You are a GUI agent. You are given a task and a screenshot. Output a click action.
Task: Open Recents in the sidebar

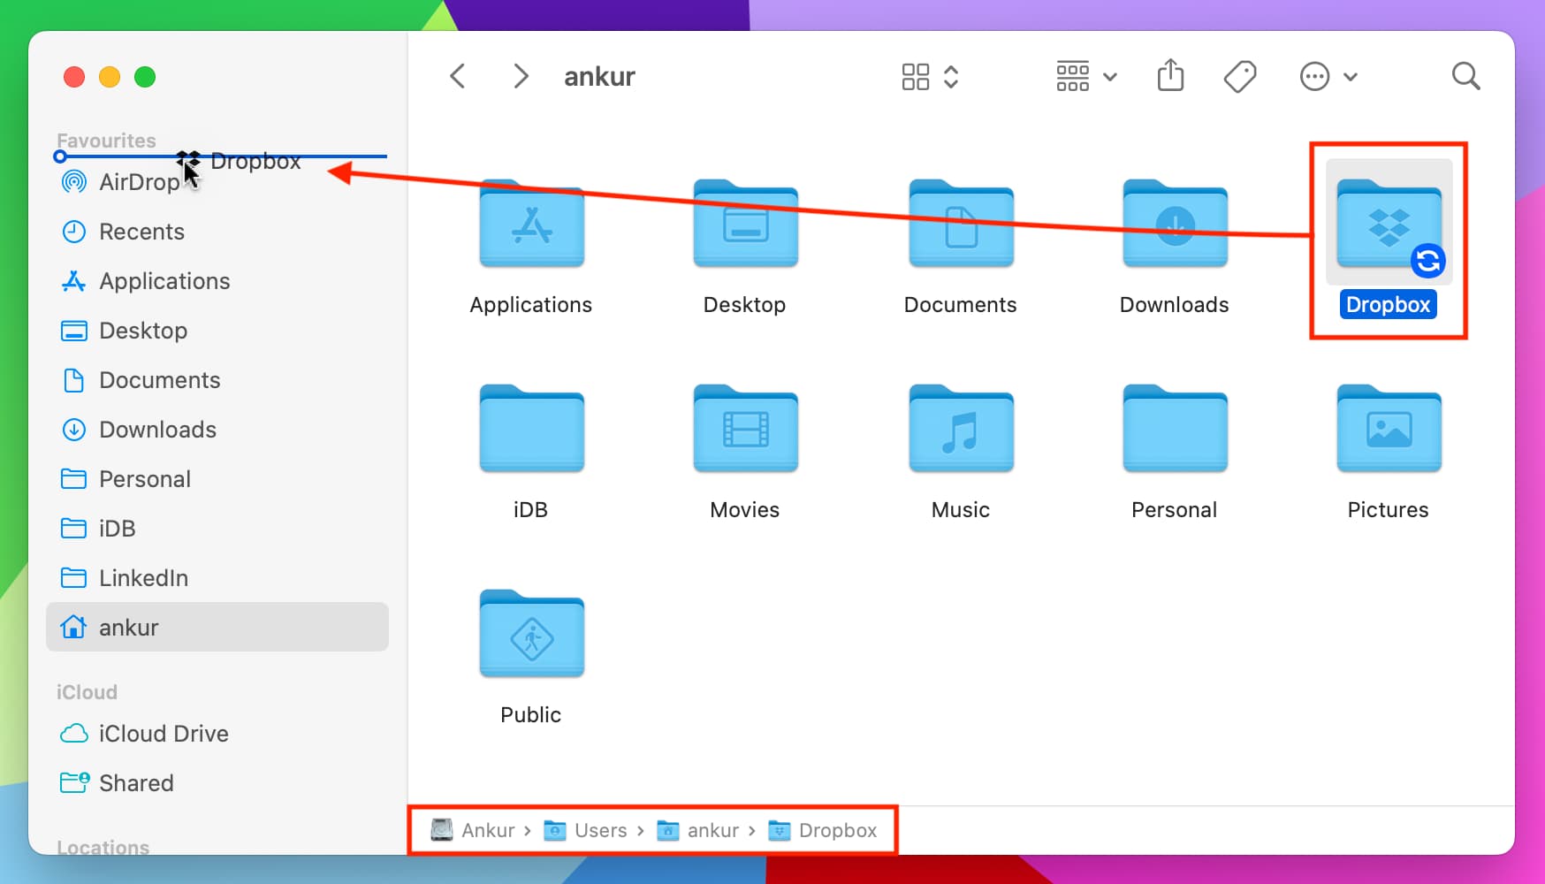pos(217,232)
